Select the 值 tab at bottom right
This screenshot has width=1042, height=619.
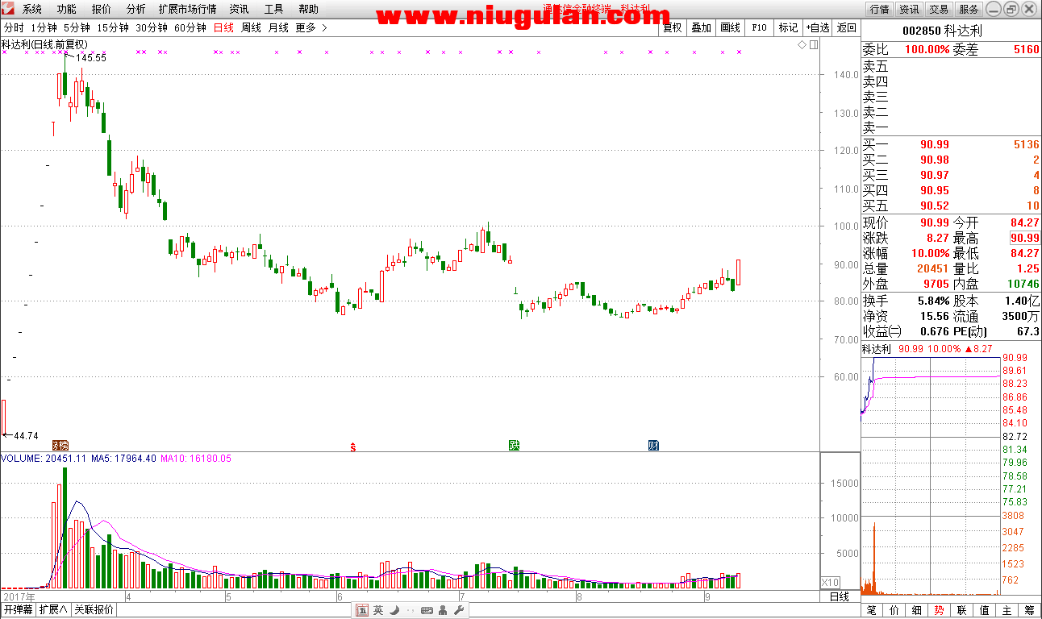[985, 610]
